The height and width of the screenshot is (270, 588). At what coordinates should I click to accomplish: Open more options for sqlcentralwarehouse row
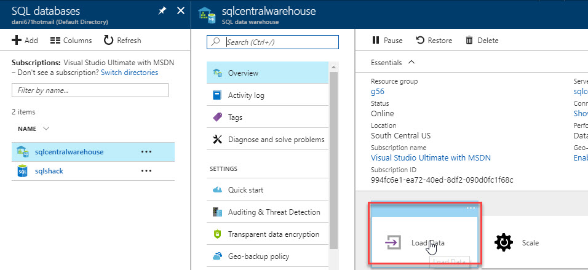146,151
